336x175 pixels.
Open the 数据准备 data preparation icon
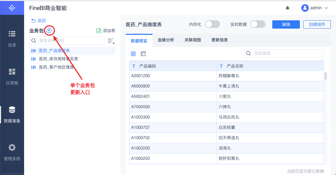pyautogui.click(x=12, y=110)
